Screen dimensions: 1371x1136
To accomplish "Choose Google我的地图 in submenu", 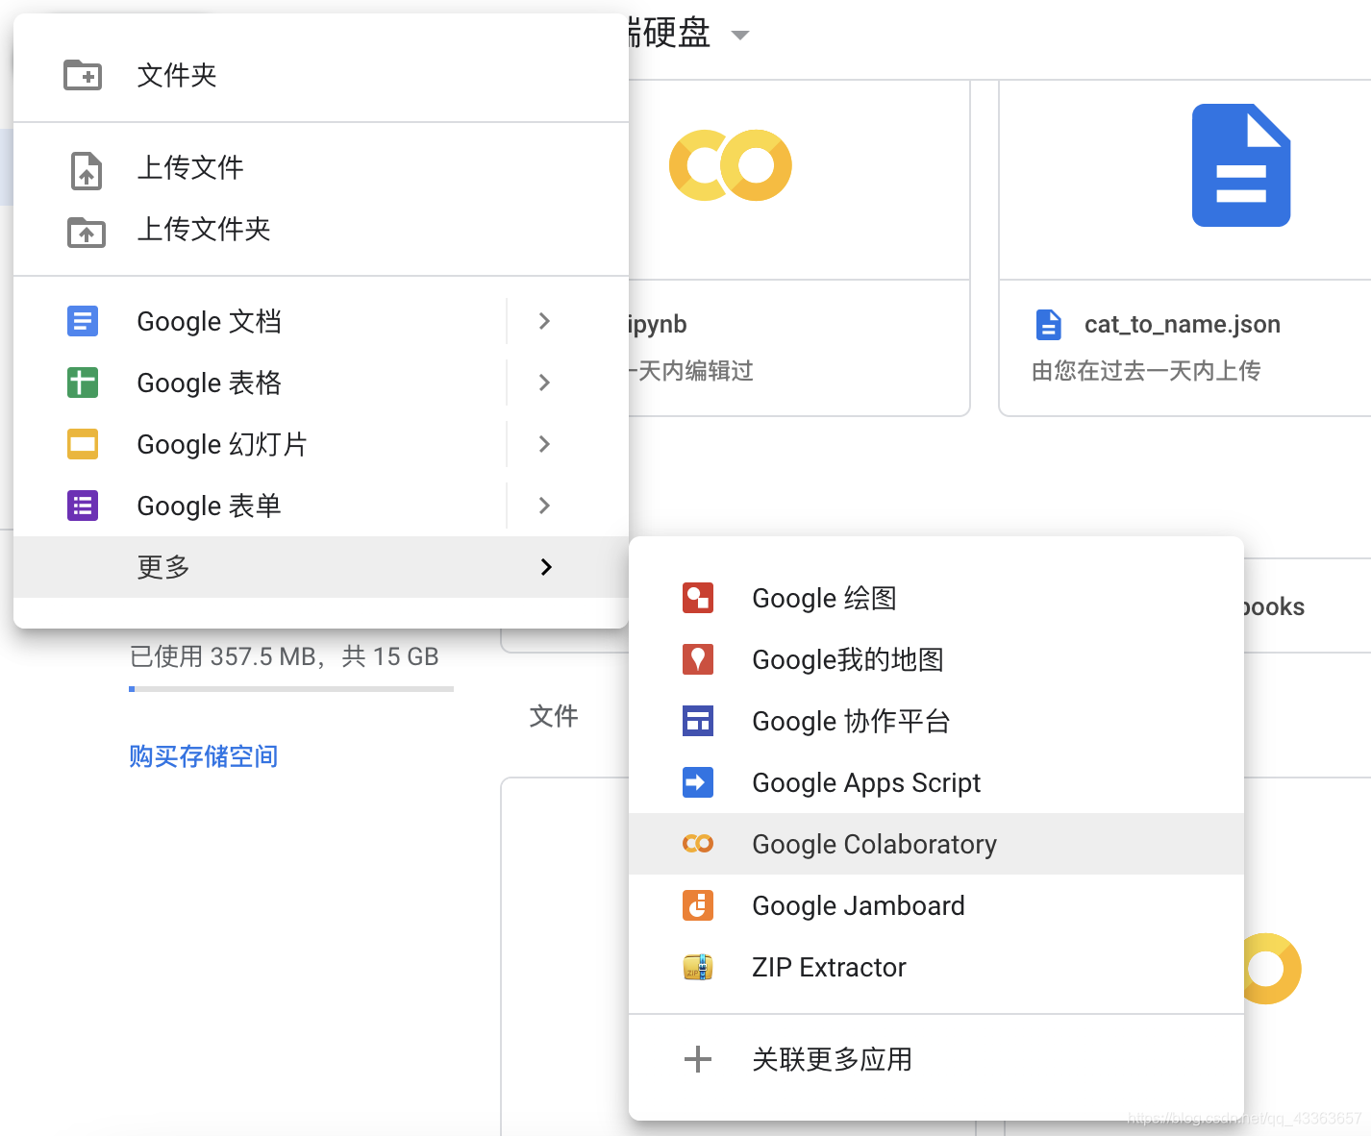I will tap(936, 659).
